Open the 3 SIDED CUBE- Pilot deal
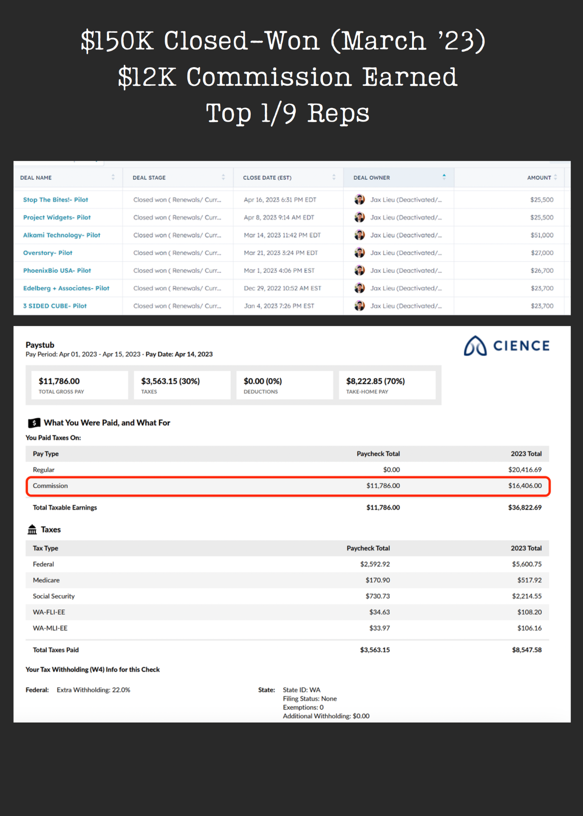 pyautogui.click(x=55, y=306)
